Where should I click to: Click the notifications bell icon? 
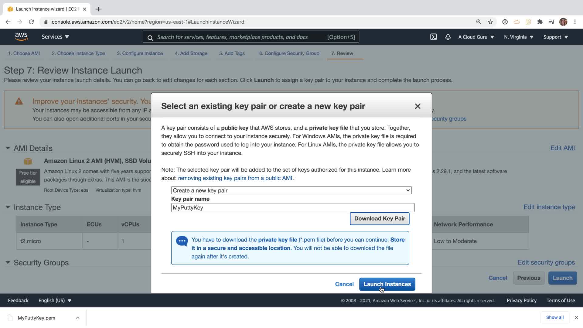448,37
